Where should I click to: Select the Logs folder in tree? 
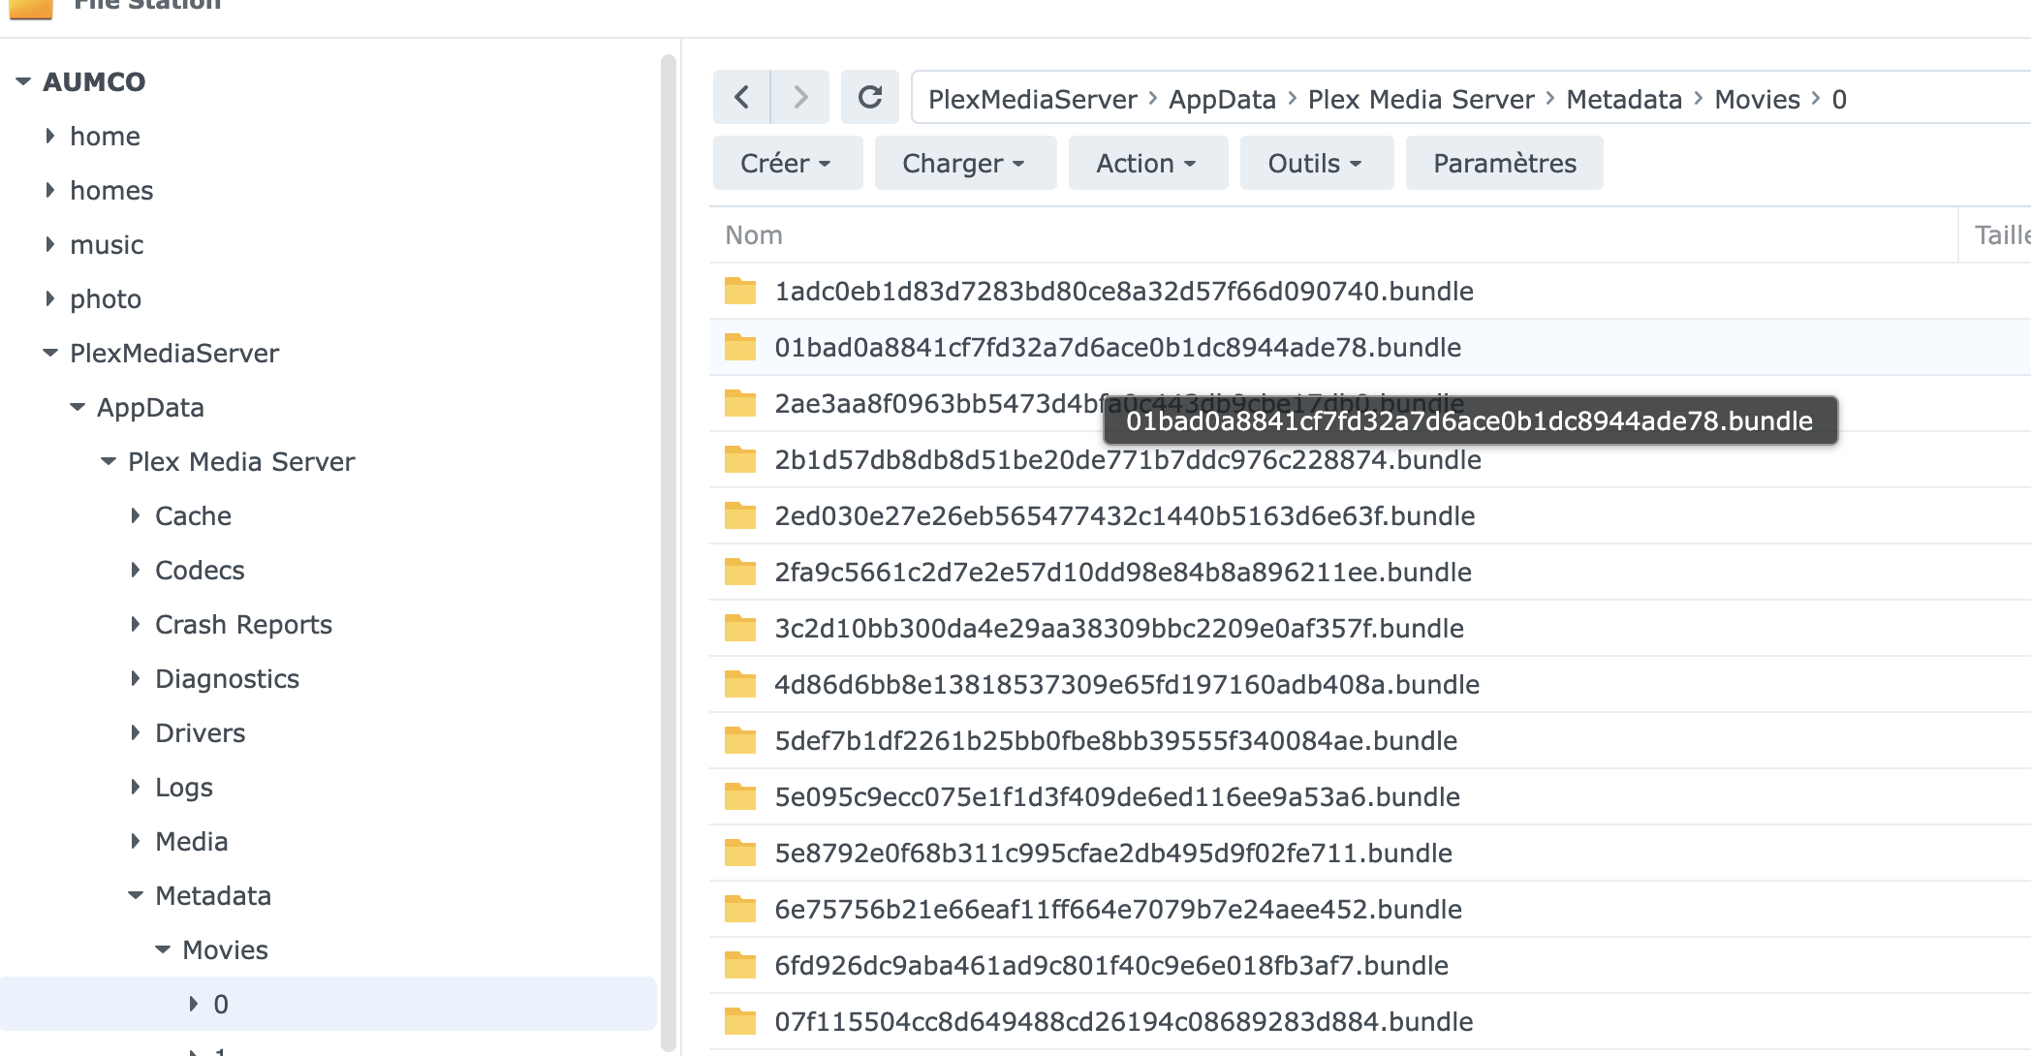[184, 787]
